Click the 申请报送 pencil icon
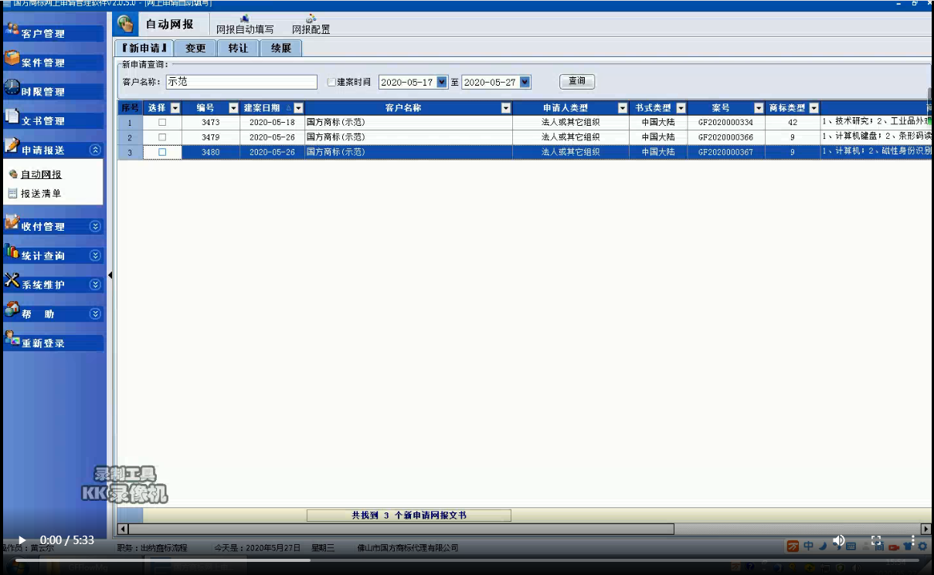This screenshot has width=934, height=575. click(x=12, y=146)
